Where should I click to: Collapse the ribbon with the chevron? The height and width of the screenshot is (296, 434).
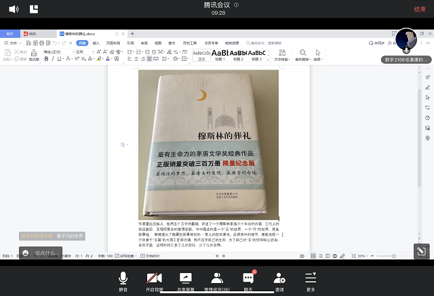pos(428,43)
